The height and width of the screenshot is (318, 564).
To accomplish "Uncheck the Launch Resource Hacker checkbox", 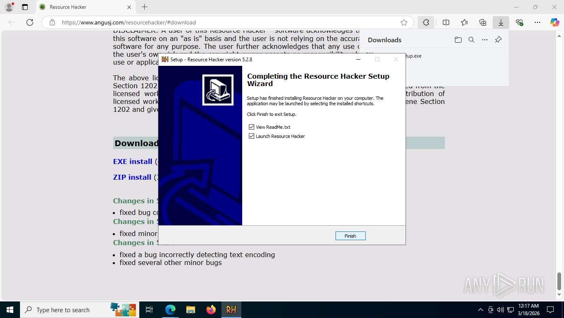I will (x=251, y=136).
